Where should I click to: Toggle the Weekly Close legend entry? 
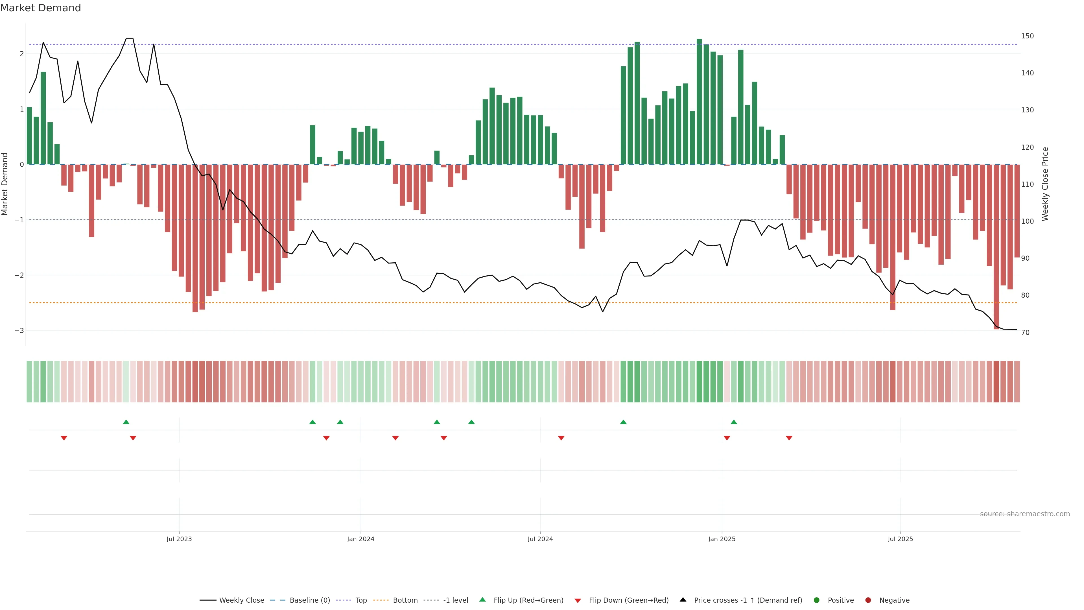(x=242, y=600)
